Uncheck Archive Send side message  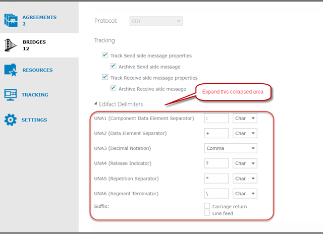pyautogui.click(x=113, y=67)
